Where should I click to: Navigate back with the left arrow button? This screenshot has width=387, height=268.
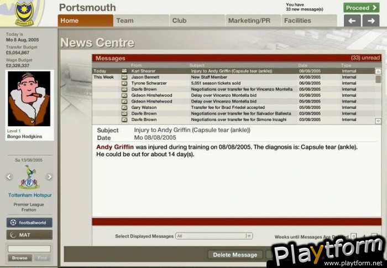click(352, 21)
